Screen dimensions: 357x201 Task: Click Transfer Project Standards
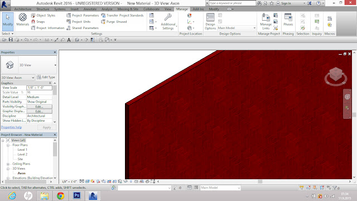[x=122, y=16]
